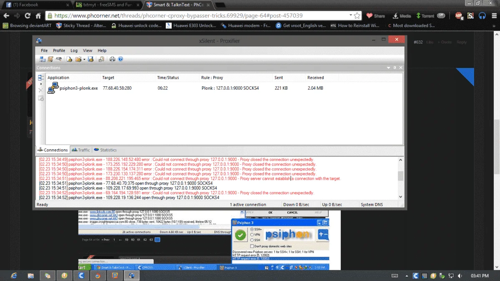Open the Profile menu in Proxifier

(x=59, y=51)
